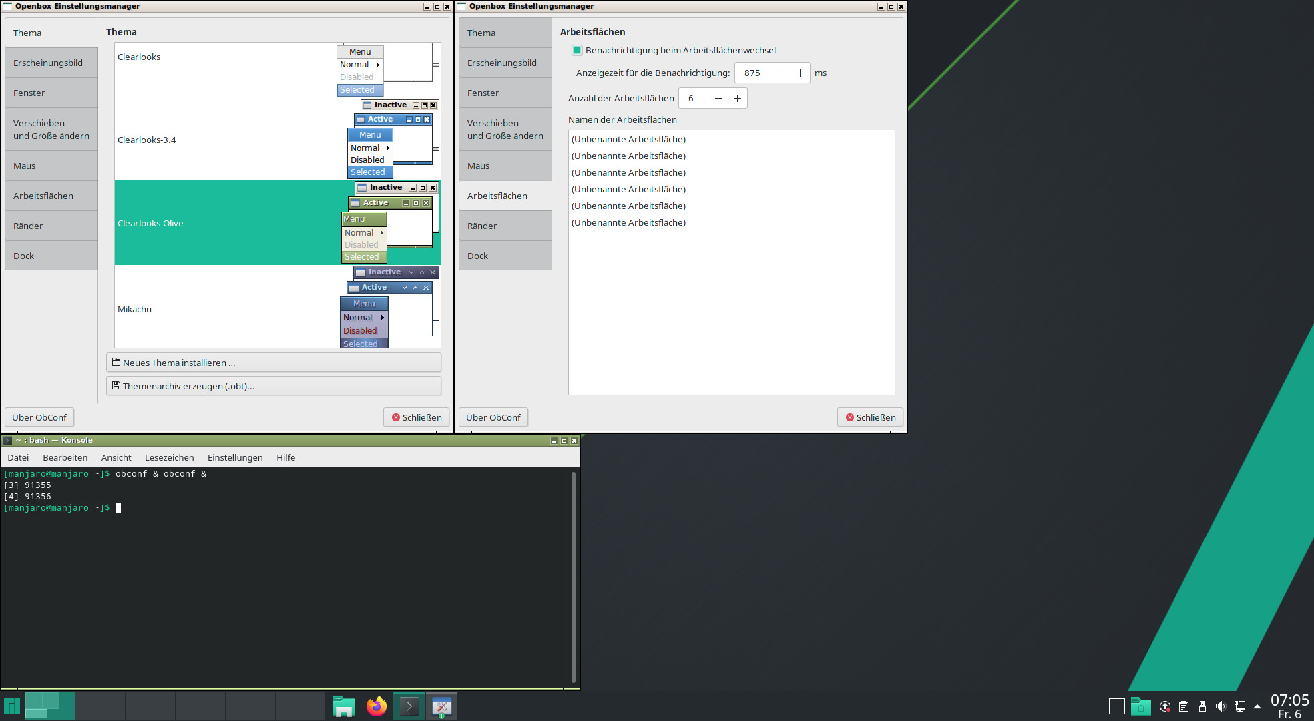
Task: Decrease Anzeigezeit notification time with minus
Action: (781, 73)
